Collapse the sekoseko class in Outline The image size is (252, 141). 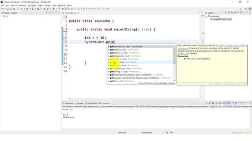pos(206,16)
